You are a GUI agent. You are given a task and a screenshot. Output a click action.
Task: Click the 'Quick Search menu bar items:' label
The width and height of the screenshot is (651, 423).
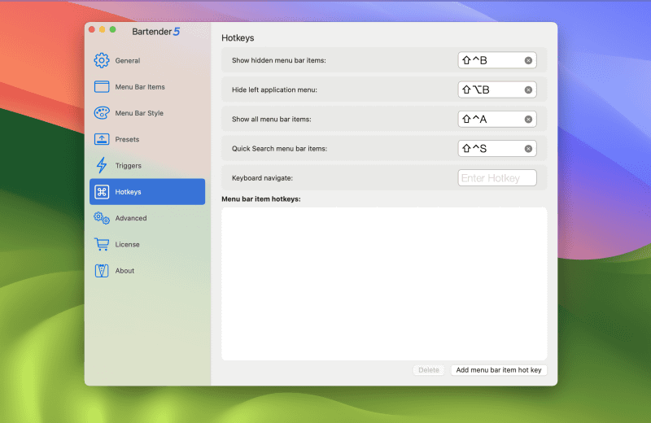point(279,149)
